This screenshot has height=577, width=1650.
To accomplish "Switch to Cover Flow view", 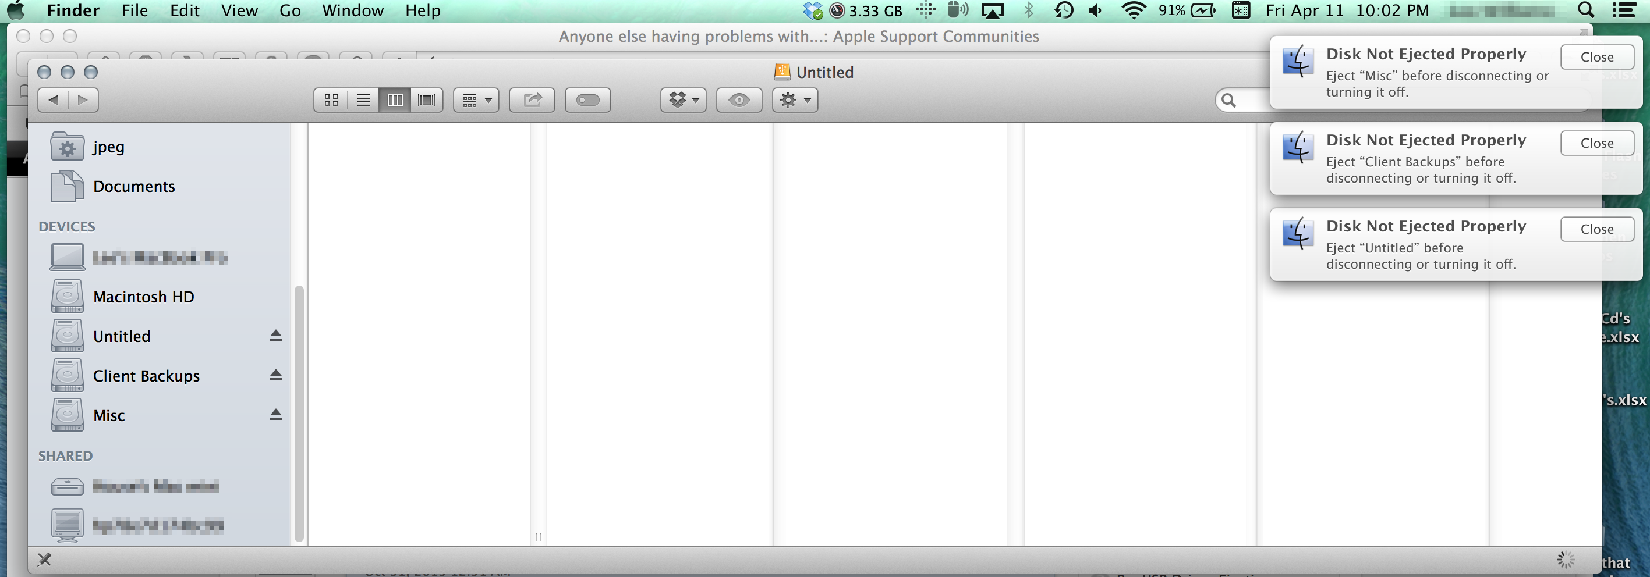I will click(x=427, y=100).
